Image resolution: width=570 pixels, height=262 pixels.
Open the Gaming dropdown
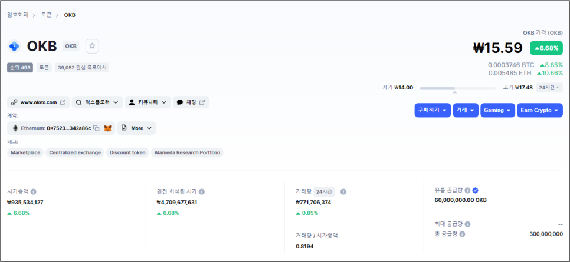pos(497,110)
